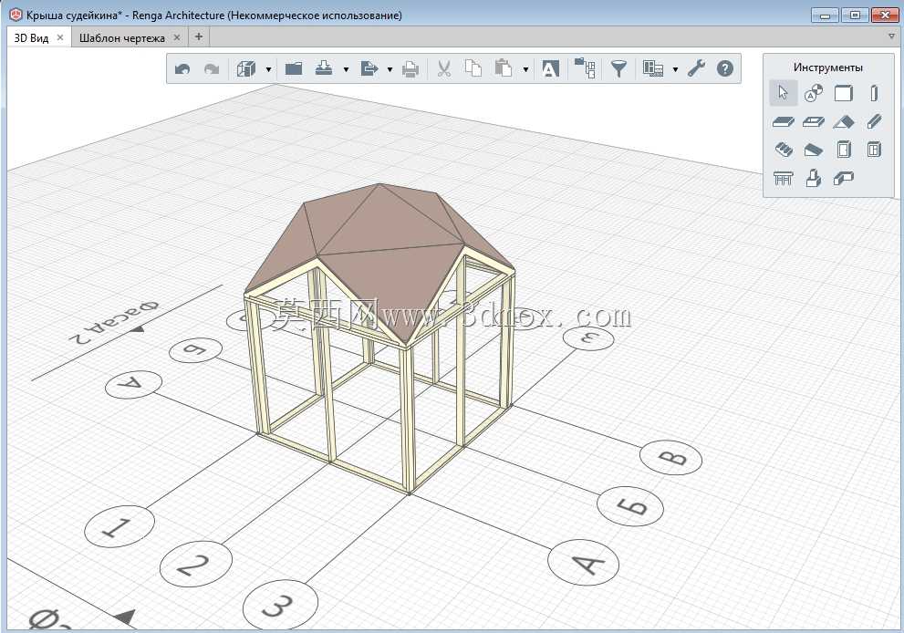
Task: Switch to Шаблон чертежа tab
Action: (x=122, y=38)
